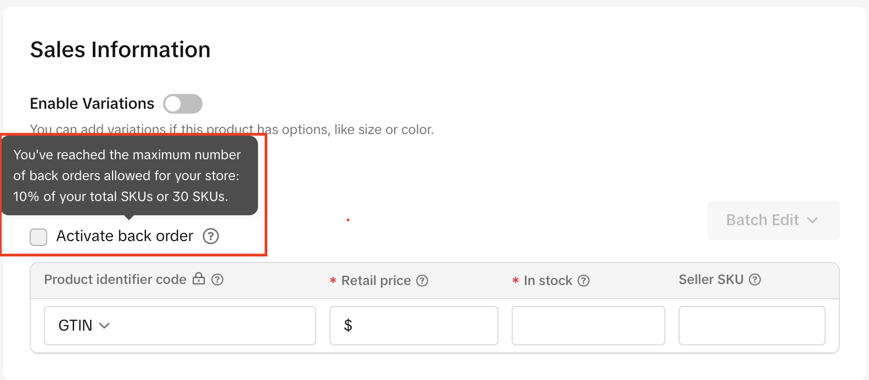
Task: Open the Batch Edit dropdown
Action: point(773,220)
